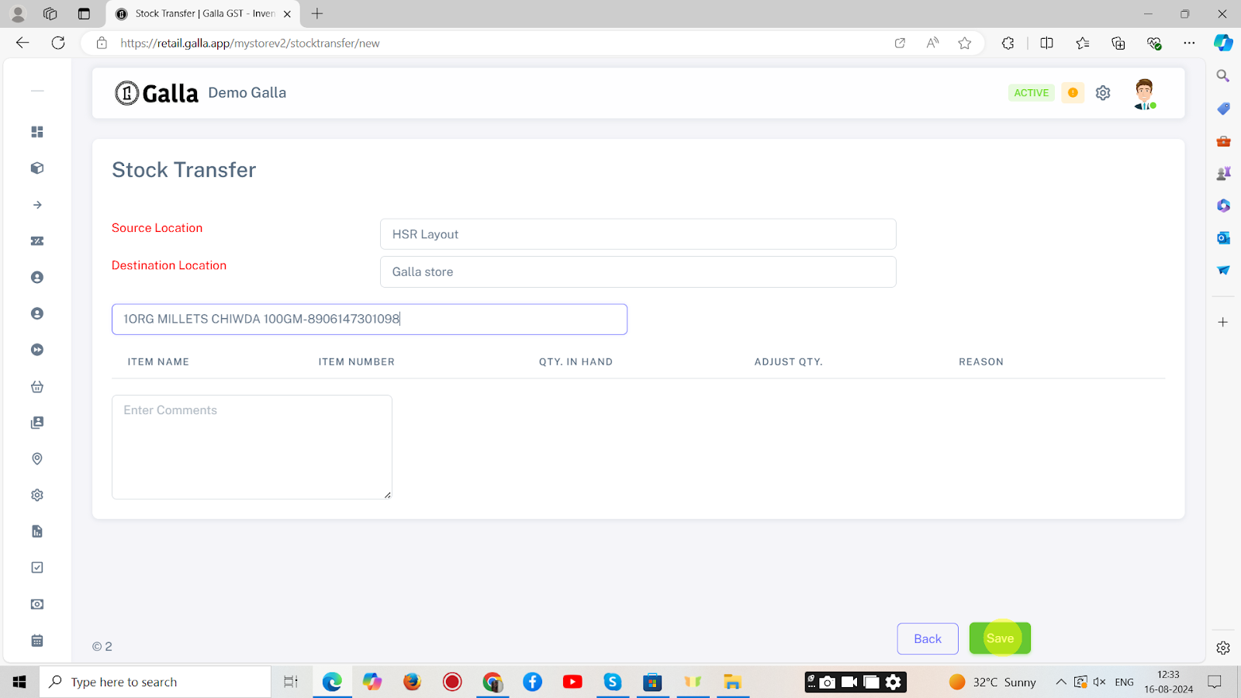1241x698 pixels.
Task: Open Firefox from the taskbar
Action: click(412, 682)
